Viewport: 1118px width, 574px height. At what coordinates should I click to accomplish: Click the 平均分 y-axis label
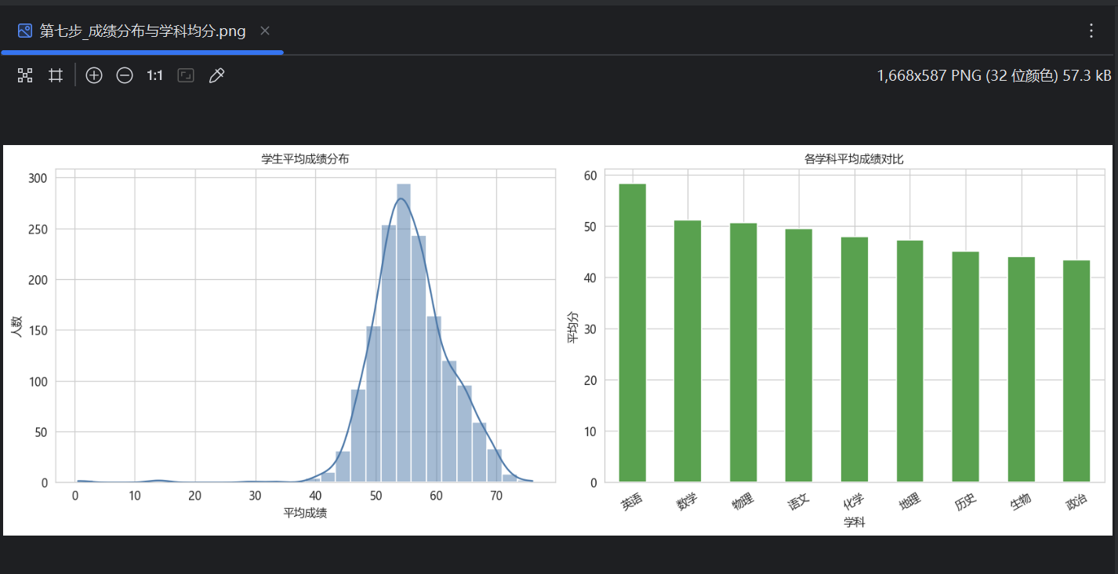point(572,327)
